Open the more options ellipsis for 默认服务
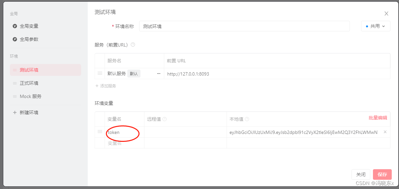The width and height of the screenshot is (399, 189). (x=159, y=74)
